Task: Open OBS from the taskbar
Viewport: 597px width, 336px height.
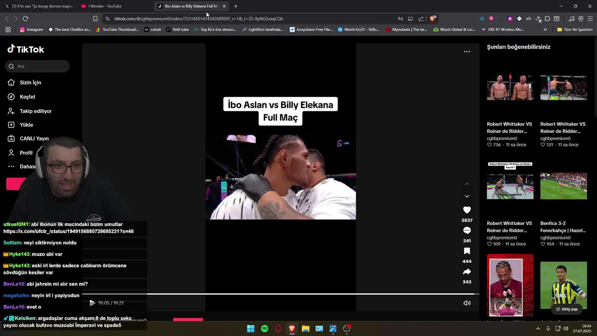Action: tap(347, 329)
